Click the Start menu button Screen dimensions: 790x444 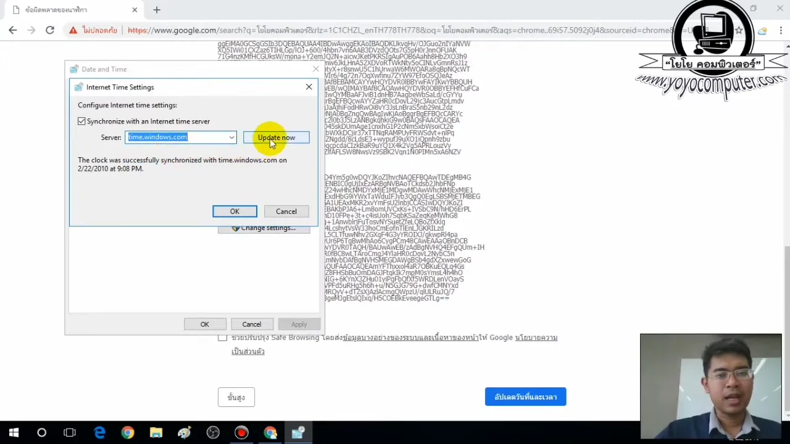click(x=14, y=432)
